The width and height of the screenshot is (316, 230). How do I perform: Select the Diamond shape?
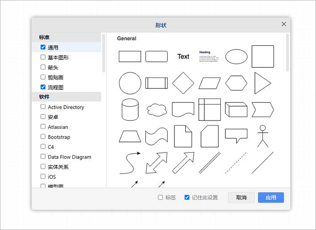tap(183, 83)
